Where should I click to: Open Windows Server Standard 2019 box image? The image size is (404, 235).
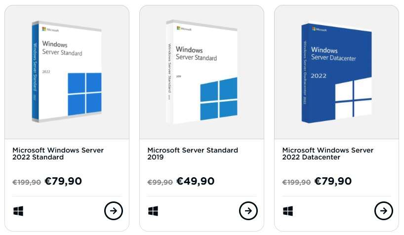(x=202, y=72)
